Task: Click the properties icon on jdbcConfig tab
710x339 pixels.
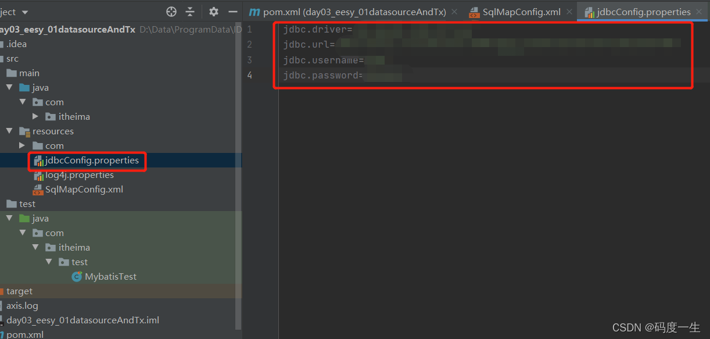Action: pyautogui.click(x=589, y=12)
